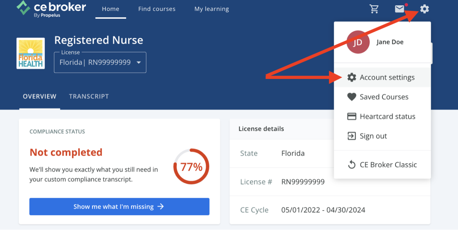Click the CE Cycle date range

pos(323,210)
